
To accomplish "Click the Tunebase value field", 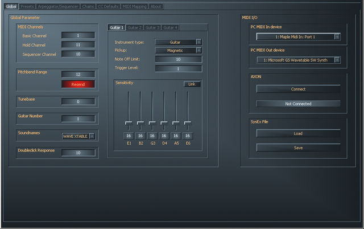I will tap(78, 101).
